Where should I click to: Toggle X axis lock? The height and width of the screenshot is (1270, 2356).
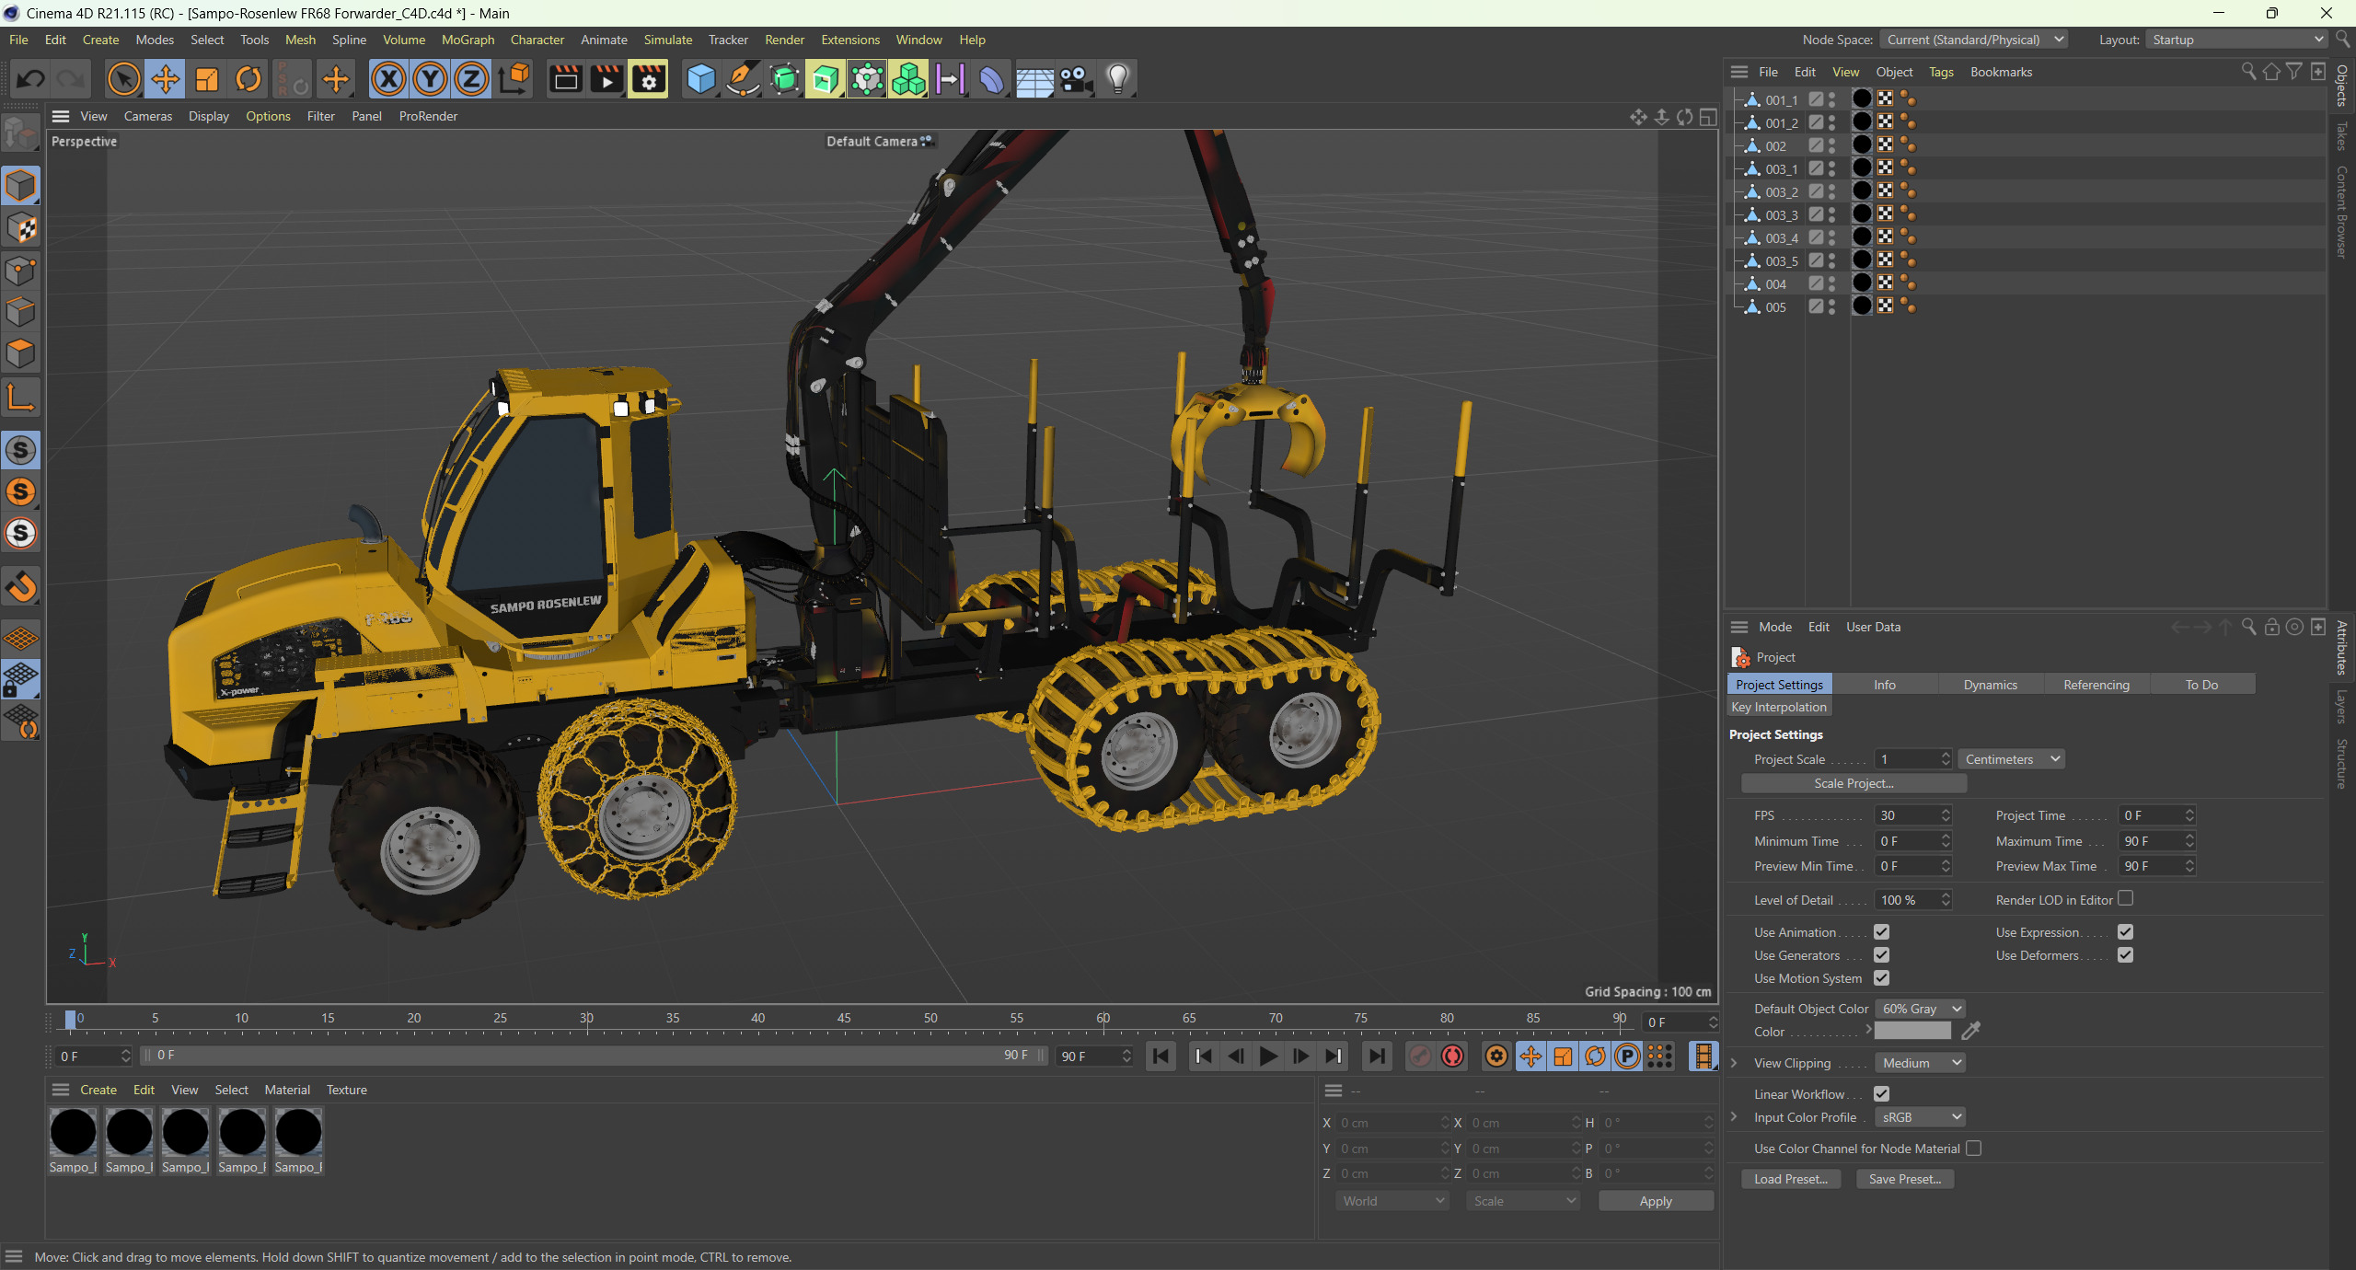[388, 79]
